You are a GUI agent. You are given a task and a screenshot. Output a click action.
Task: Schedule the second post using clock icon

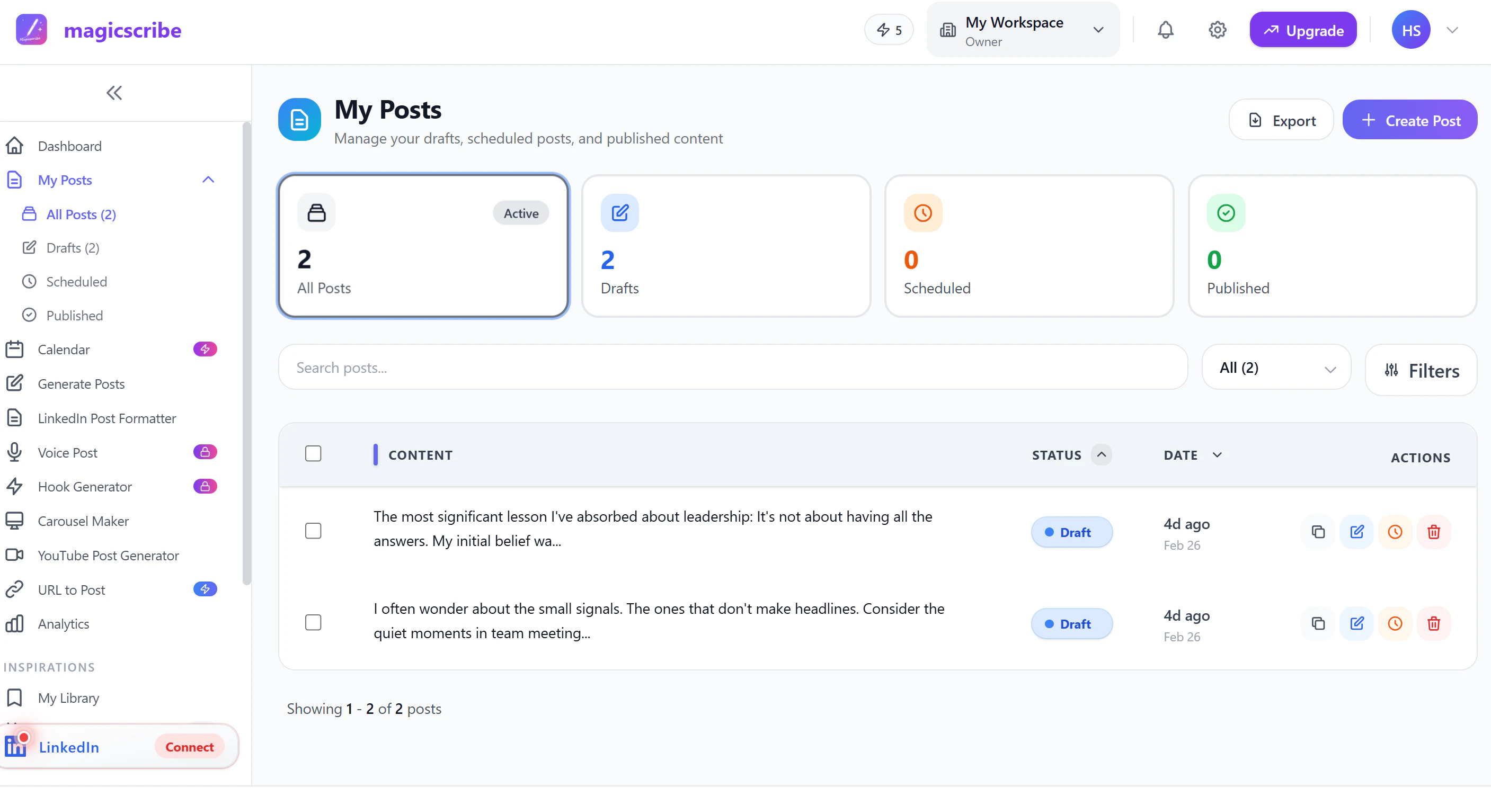tap(1395, 623)
